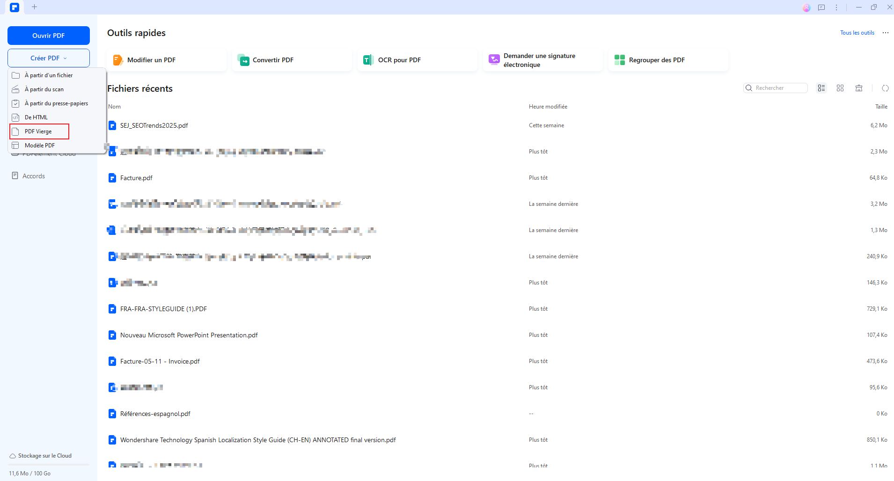894x481 pixels.
Task: Click the 6,2 Mo size value
Action: [x=879, y=125]
